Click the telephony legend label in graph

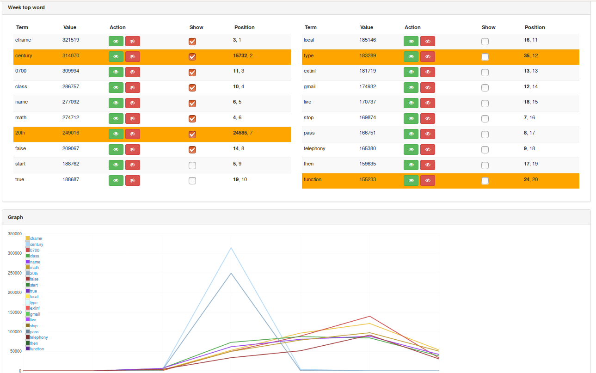click(39, 337)
